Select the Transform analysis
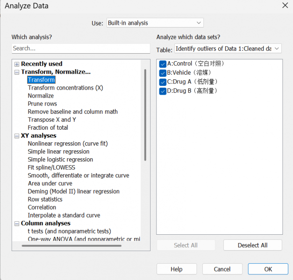 pyautogui.click(x=41, y=80)
